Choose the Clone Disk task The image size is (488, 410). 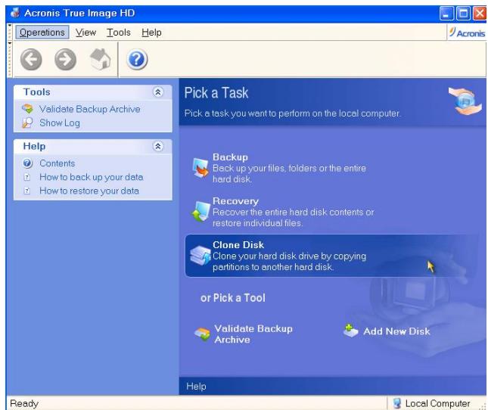331,256
